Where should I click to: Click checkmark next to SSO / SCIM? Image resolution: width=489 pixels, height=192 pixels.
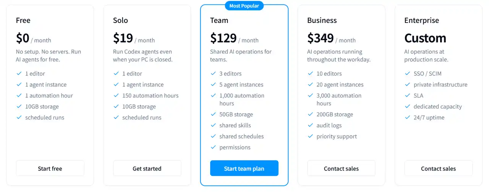pyautogui.click(x=407, y=73)
